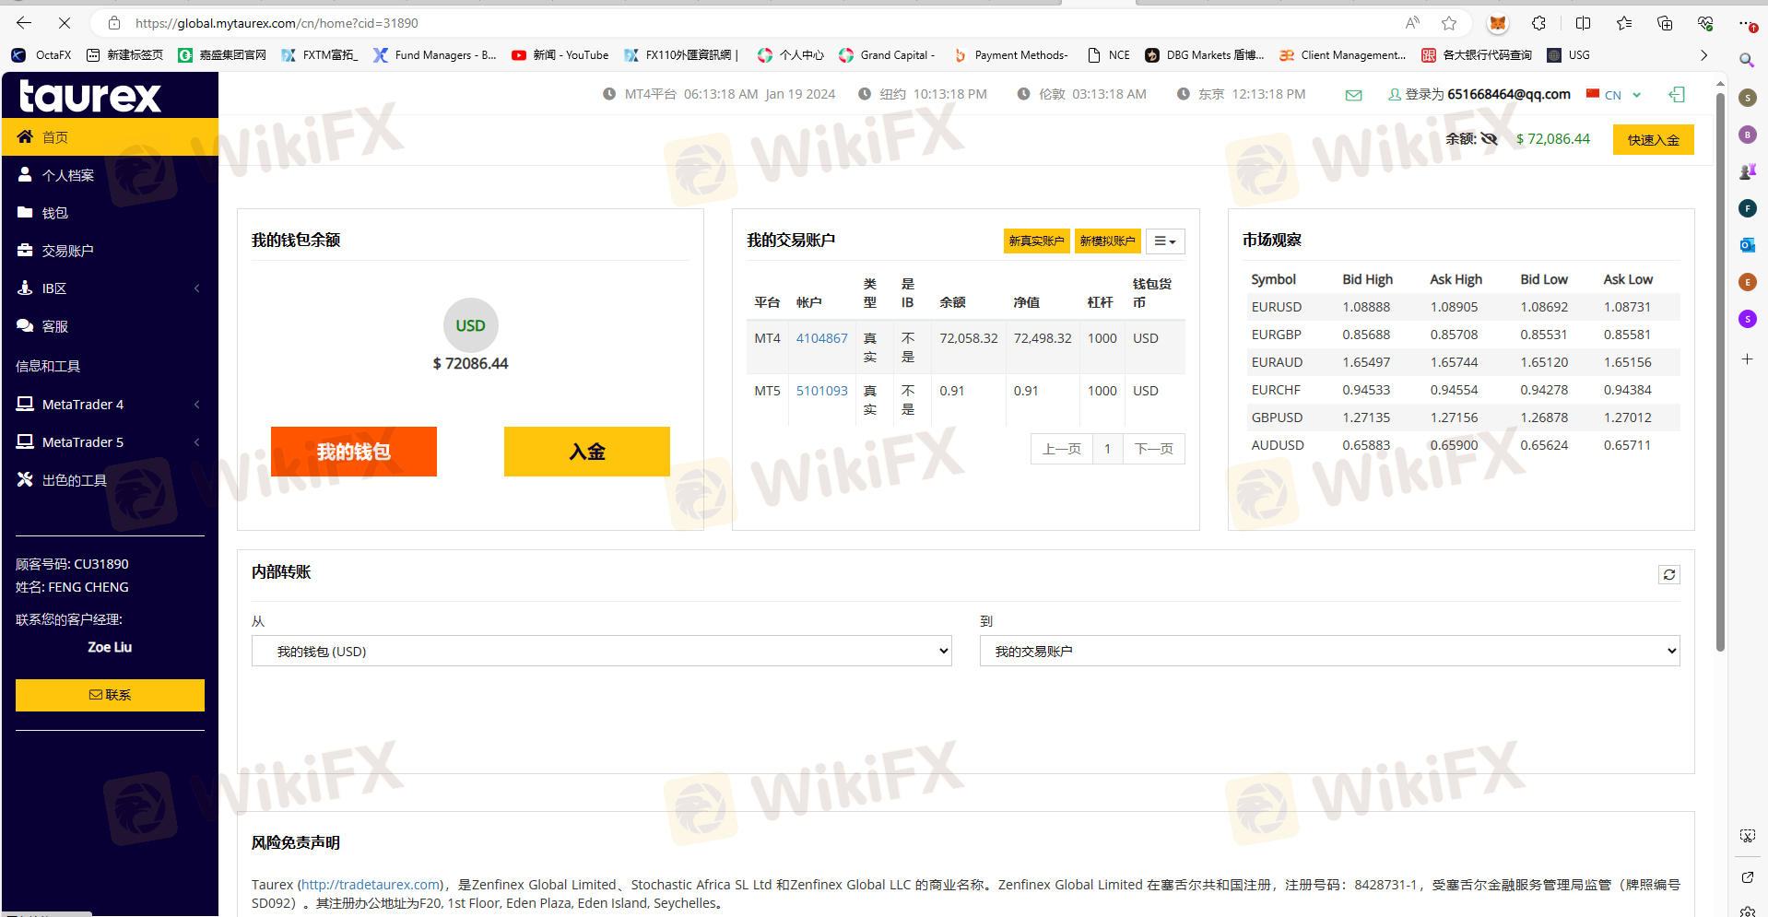
Task: Click the 入金 deposit button
Action: tap(586, 452)
